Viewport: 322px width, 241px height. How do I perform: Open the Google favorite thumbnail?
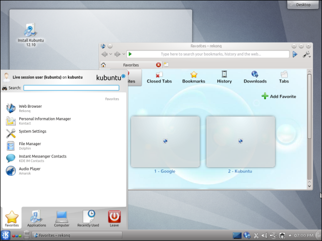165,142
